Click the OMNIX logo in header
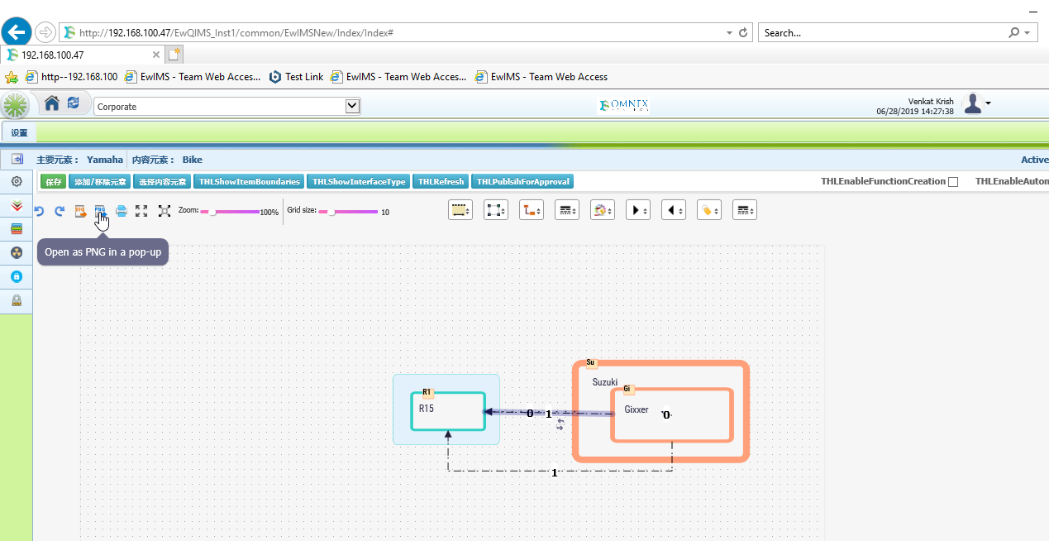 point(625,105)
